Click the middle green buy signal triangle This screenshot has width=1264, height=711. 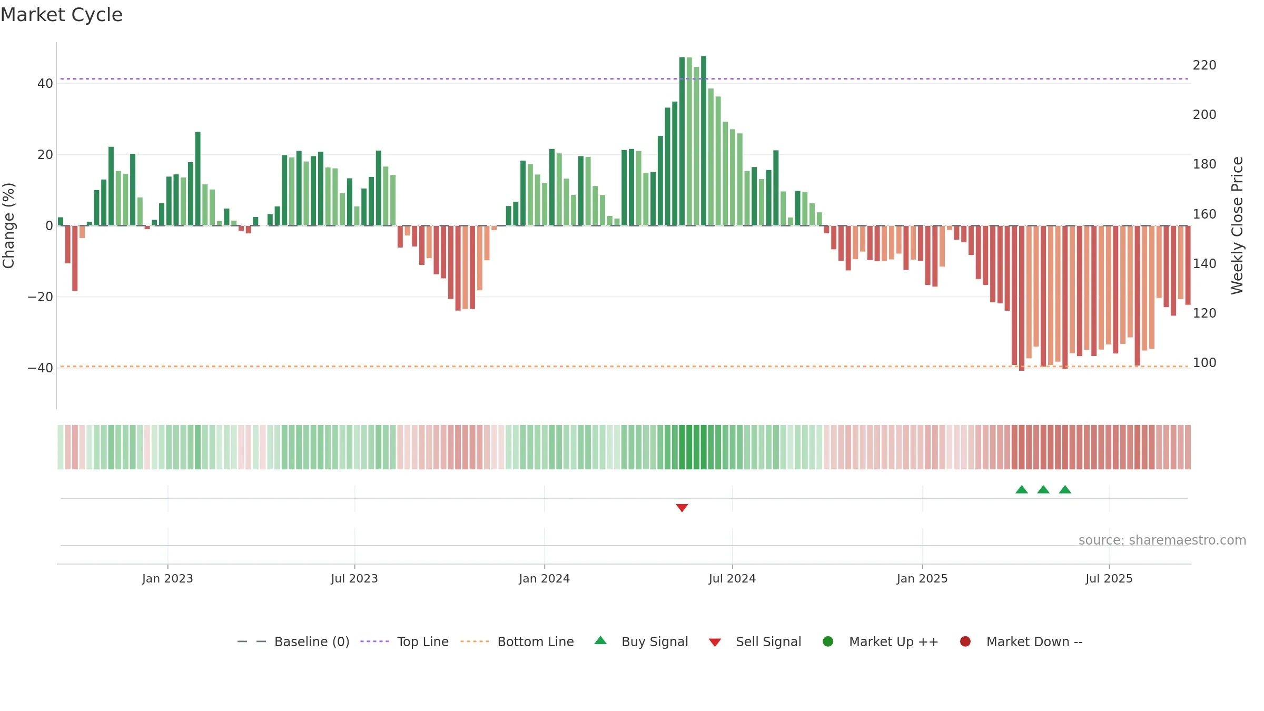1043,489
